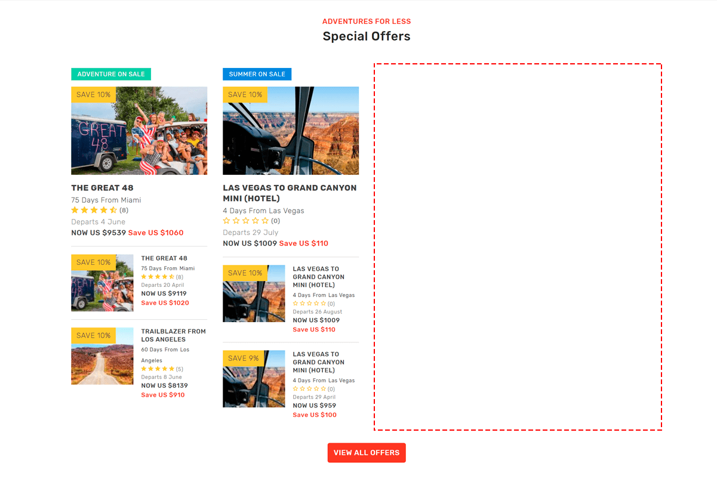717x479 pixels.
Task: Click five-star rating of Trailblazer trip
Action: point(158,369)
